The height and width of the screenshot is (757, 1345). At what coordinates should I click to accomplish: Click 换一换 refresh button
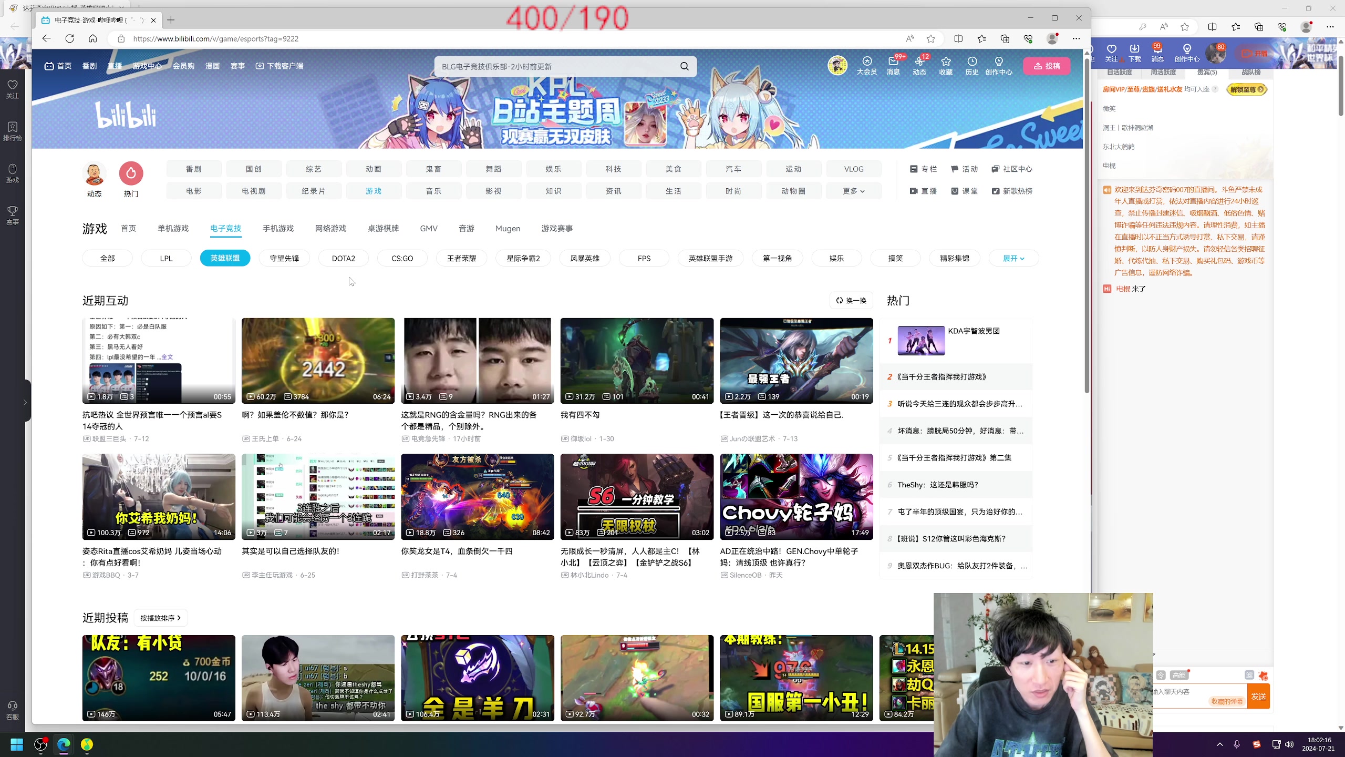pyautogui.click(x=851, y=300)
